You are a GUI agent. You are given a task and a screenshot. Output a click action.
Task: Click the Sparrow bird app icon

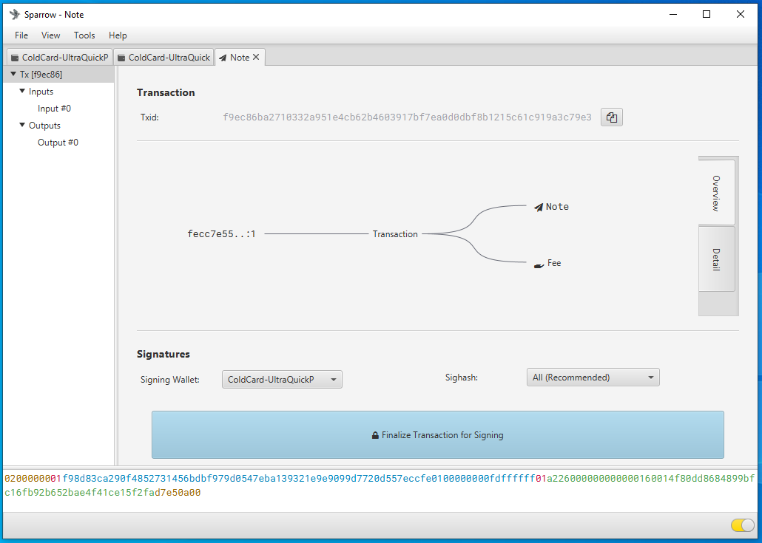pos(15,15)
